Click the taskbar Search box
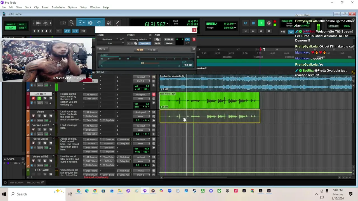The height and width of the screenshot is (201, 358). pyautogui.click(x=36, y=194)
